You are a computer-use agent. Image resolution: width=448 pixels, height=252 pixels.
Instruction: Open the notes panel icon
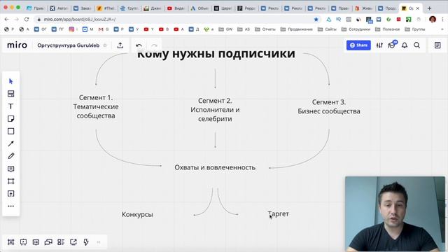click(437, 45)
